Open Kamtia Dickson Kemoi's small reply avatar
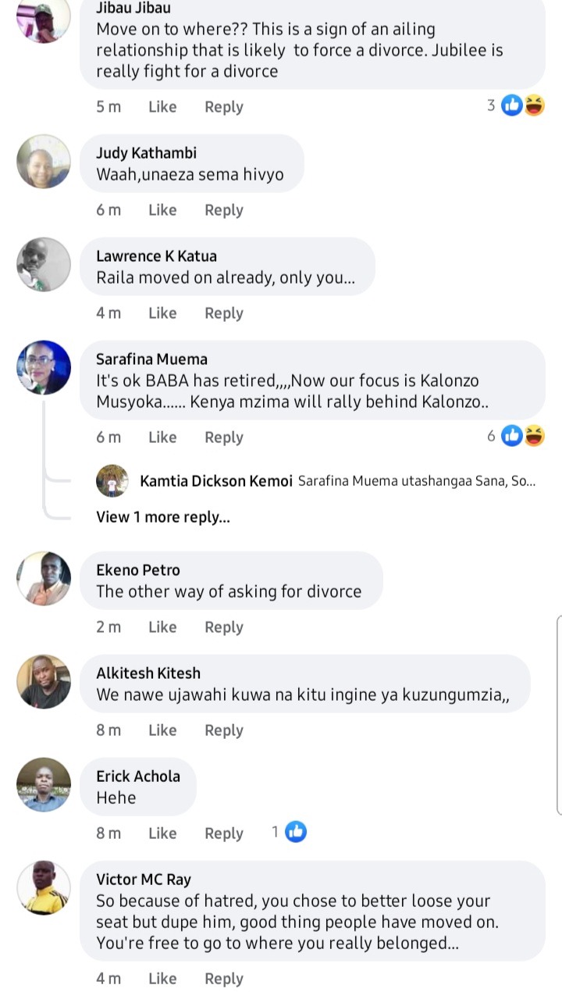This screenshot has width=562, height=992. click(112, 481)
